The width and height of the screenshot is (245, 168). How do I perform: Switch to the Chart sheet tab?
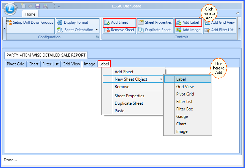[33, 64]
